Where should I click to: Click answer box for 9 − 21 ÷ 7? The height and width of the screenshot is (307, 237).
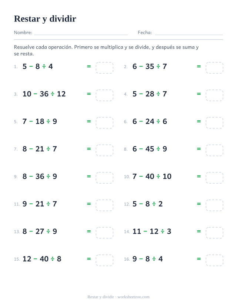point(104,205)
